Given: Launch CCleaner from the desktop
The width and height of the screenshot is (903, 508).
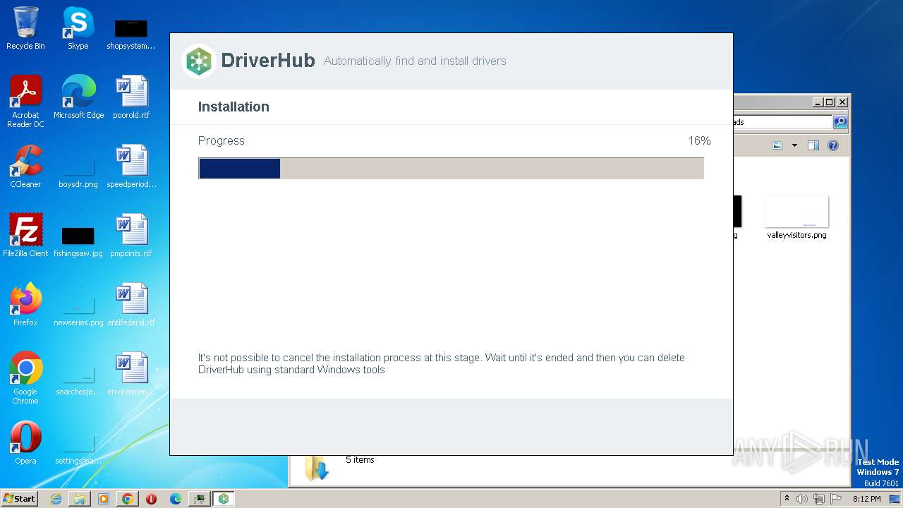Looking at the screenshot, I should pos(25,167).
